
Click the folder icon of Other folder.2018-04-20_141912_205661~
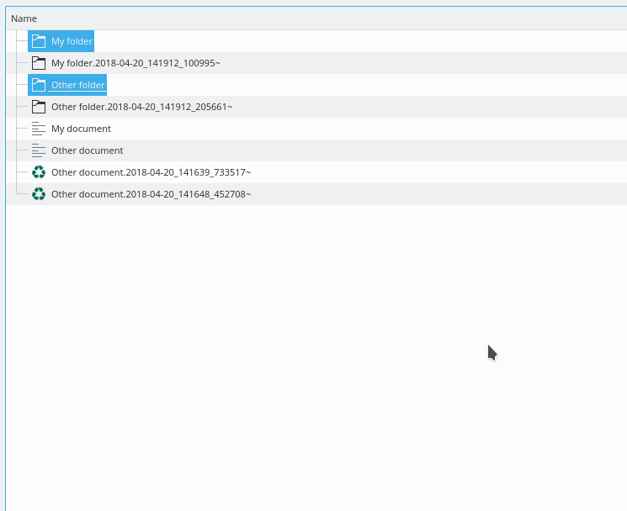(39, 107)
